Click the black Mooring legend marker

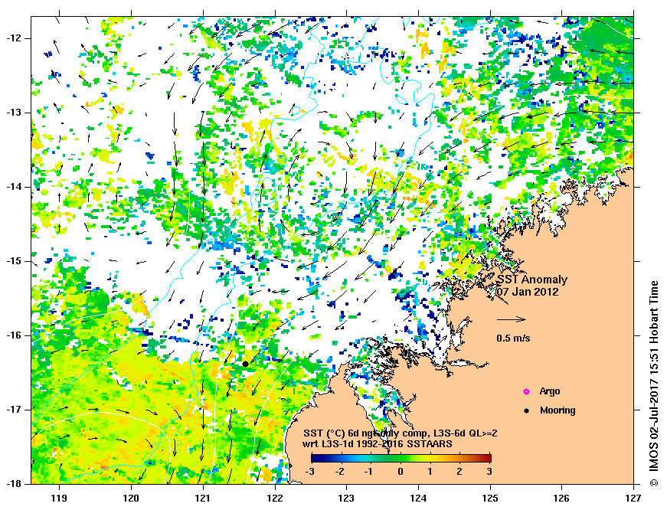[x=526, y=411]
